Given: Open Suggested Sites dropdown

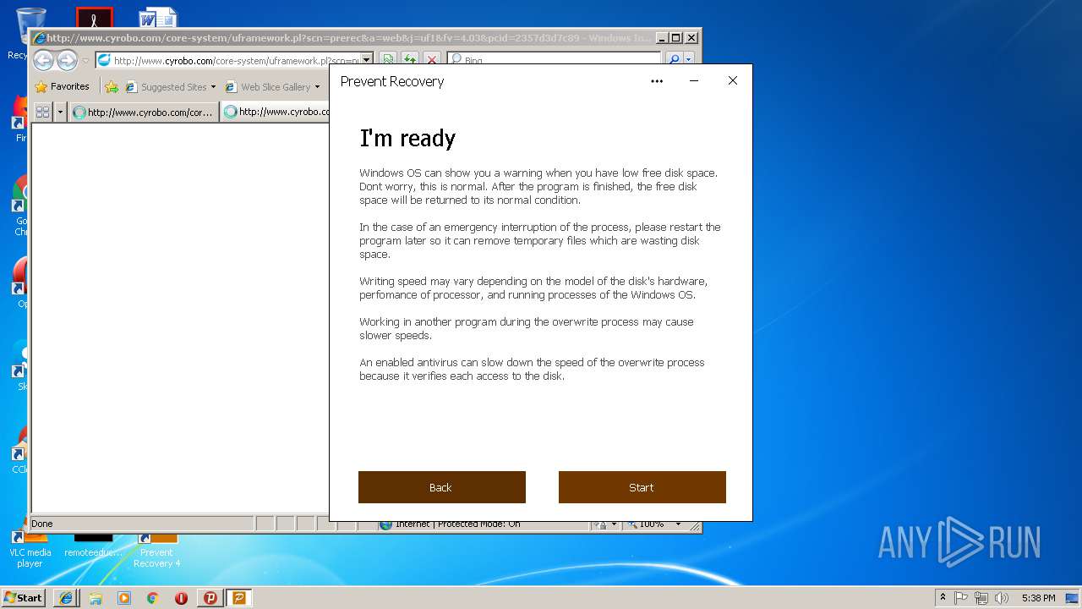Looking at the screenshot, I should (x=171, y=86).
